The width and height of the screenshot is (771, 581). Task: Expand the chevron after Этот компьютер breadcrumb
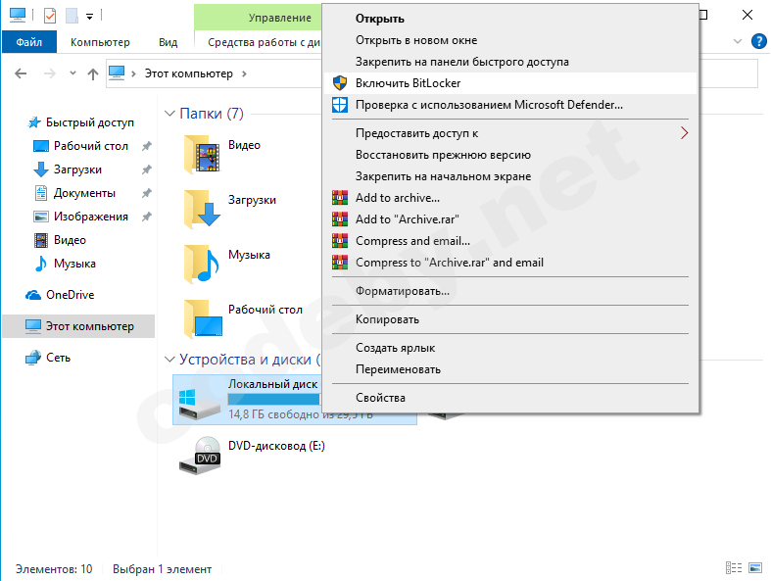click(244, 73)
